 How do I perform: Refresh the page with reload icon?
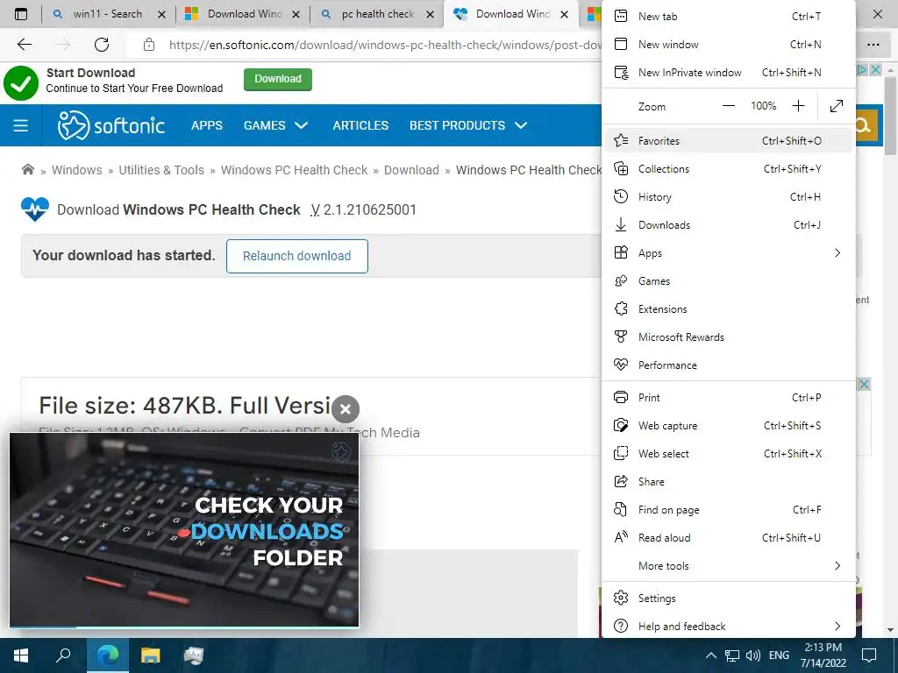[102, 45]
